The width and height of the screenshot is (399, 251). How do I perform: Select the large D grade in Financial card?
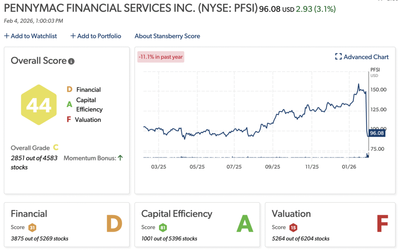point(114,224)
